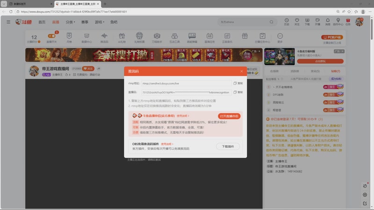Open 鱼吧 in top navigation
Image resolution: width=374 pixels, height=210 pixels.
(114, 22)
